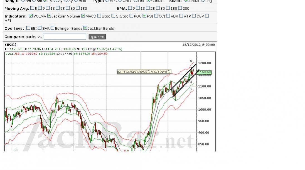Select the Log scale radio button
The width and height of the screenshot is (305, 170).
[x=203, y=1]
